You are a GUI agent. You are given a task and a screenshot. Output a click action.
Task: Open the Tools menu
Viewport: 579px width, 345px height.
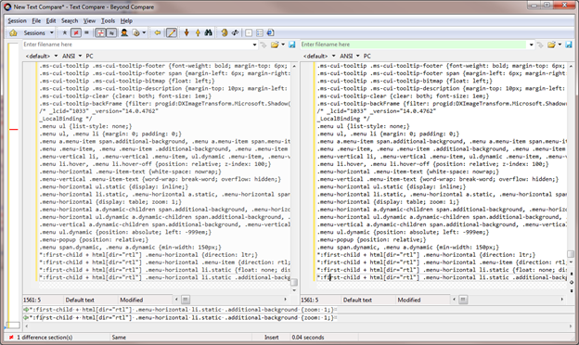(x=108, y=20)
